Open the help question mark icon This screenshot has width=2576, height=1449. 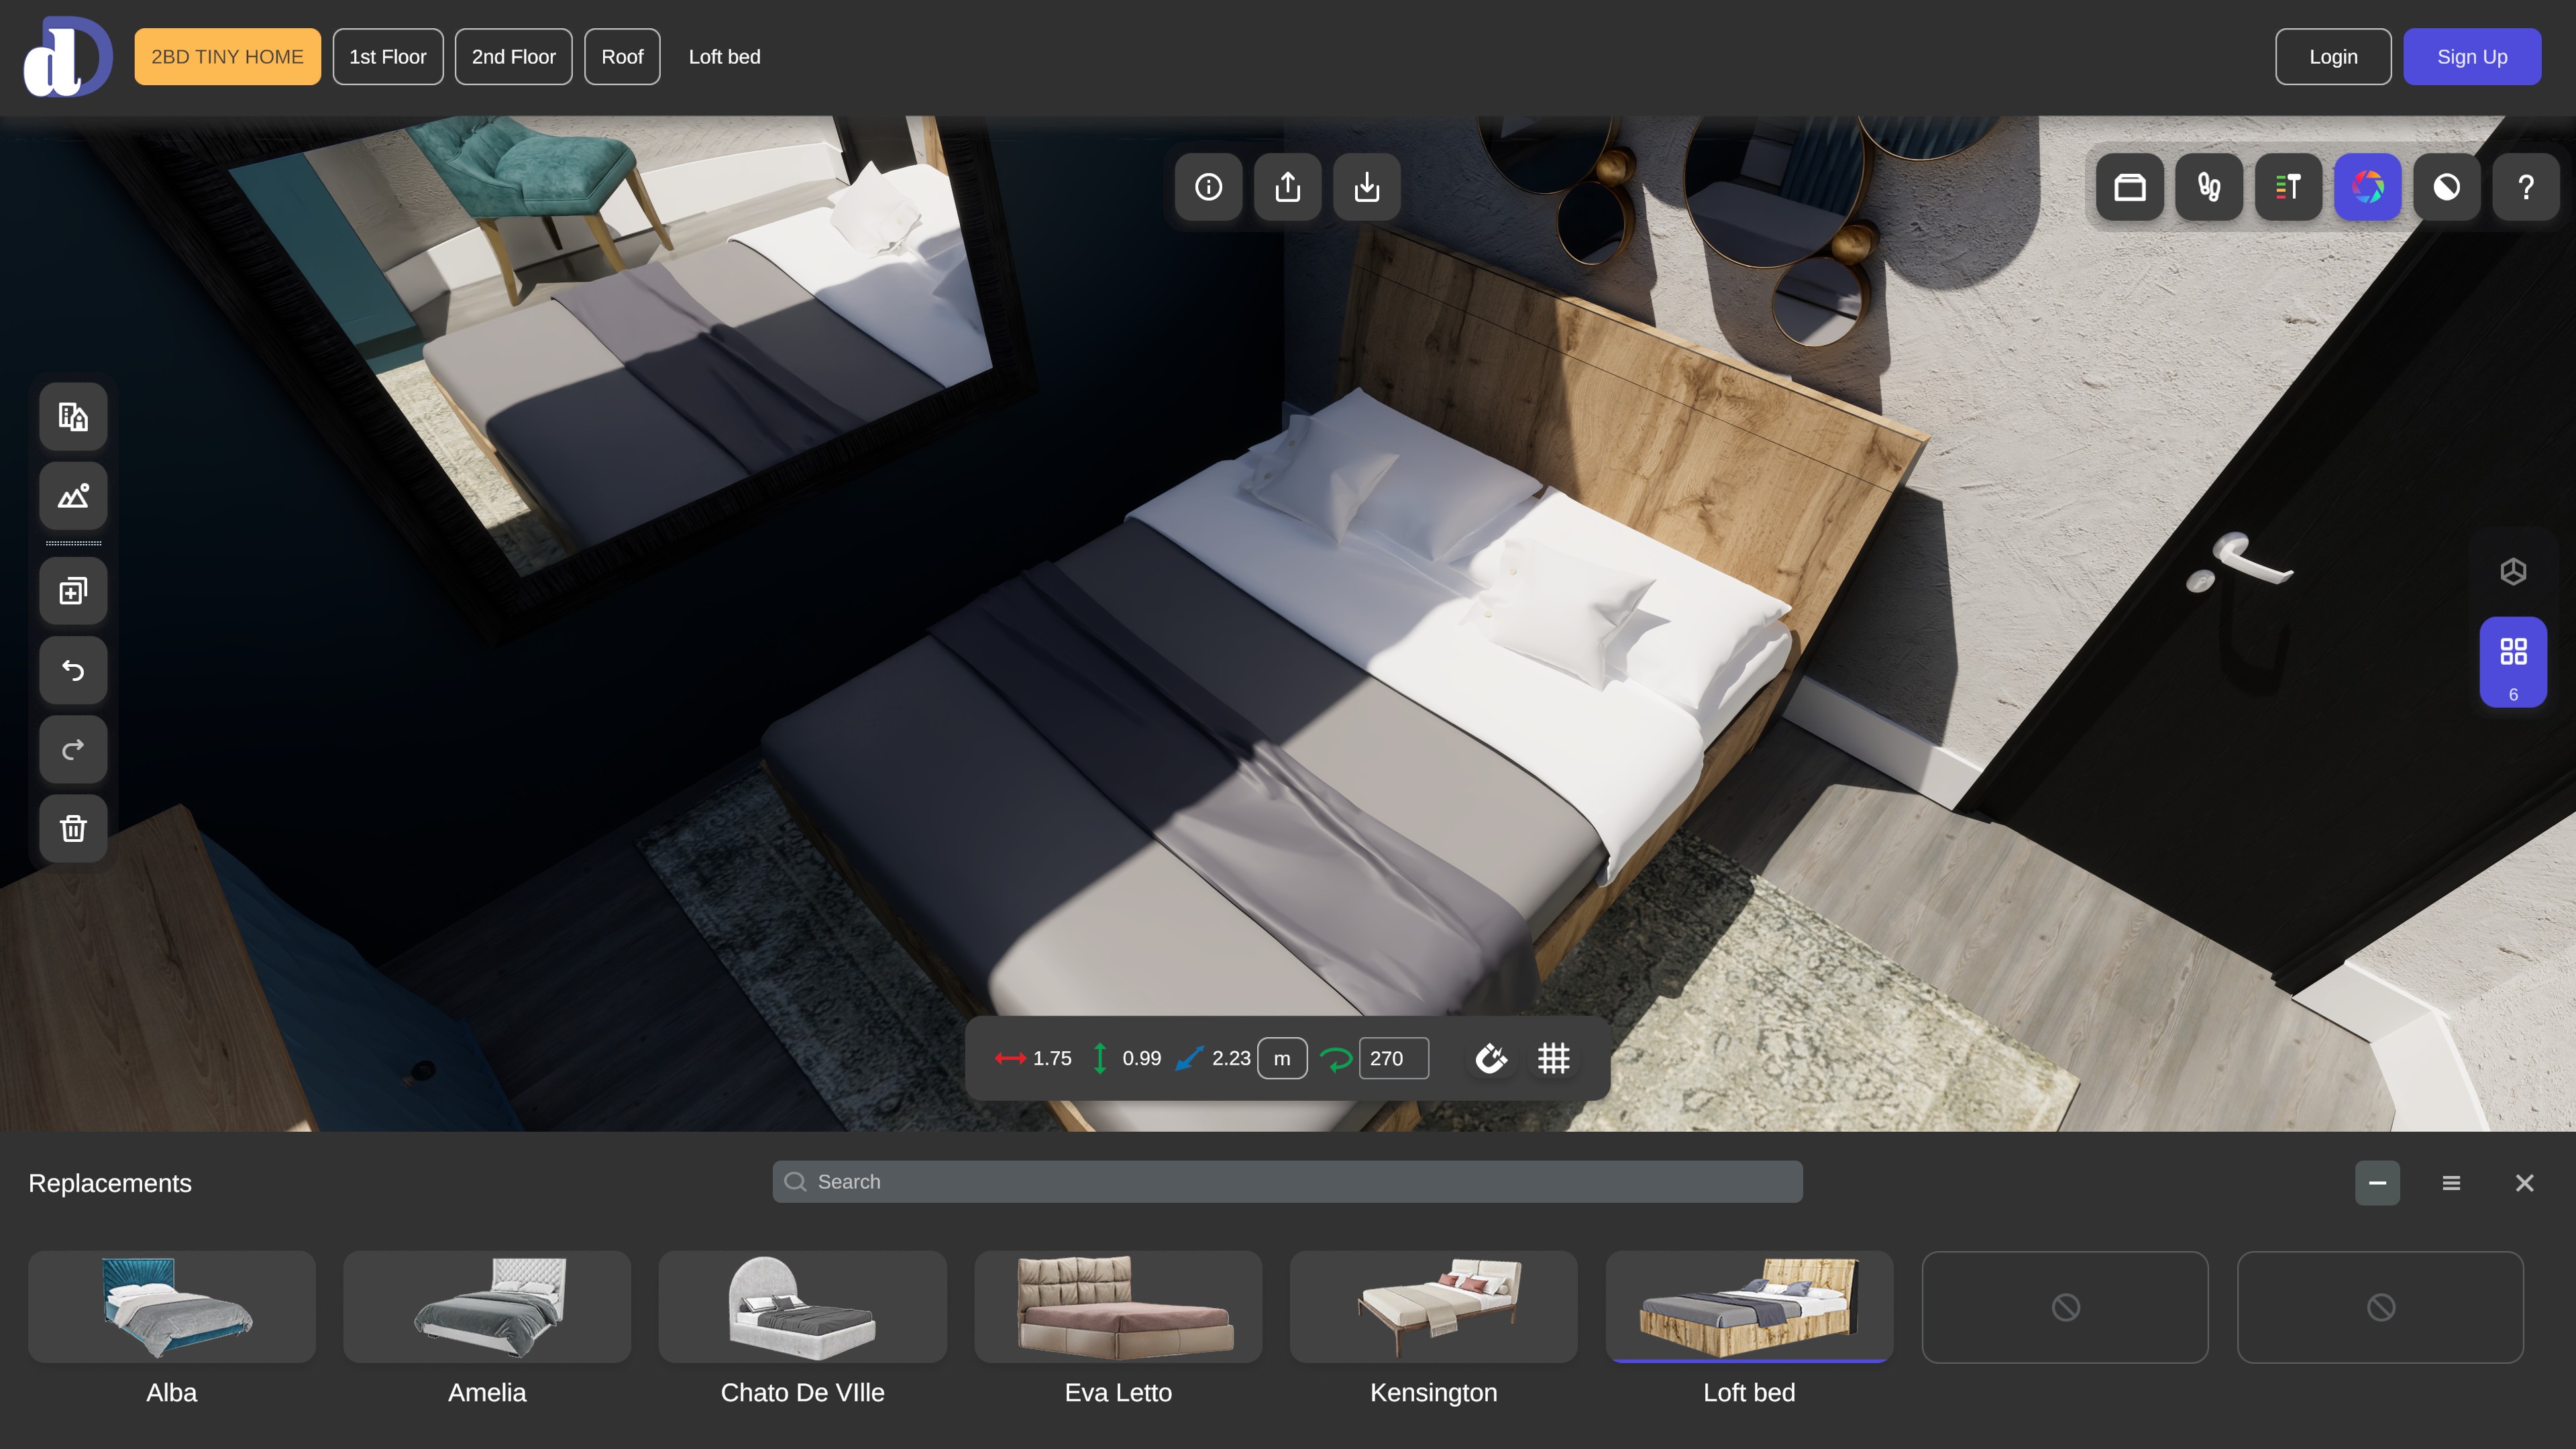(2525, 187)
